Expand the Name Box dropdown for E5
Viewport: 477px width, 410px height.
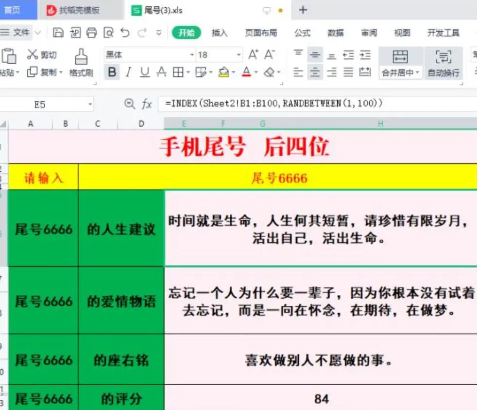90,104
